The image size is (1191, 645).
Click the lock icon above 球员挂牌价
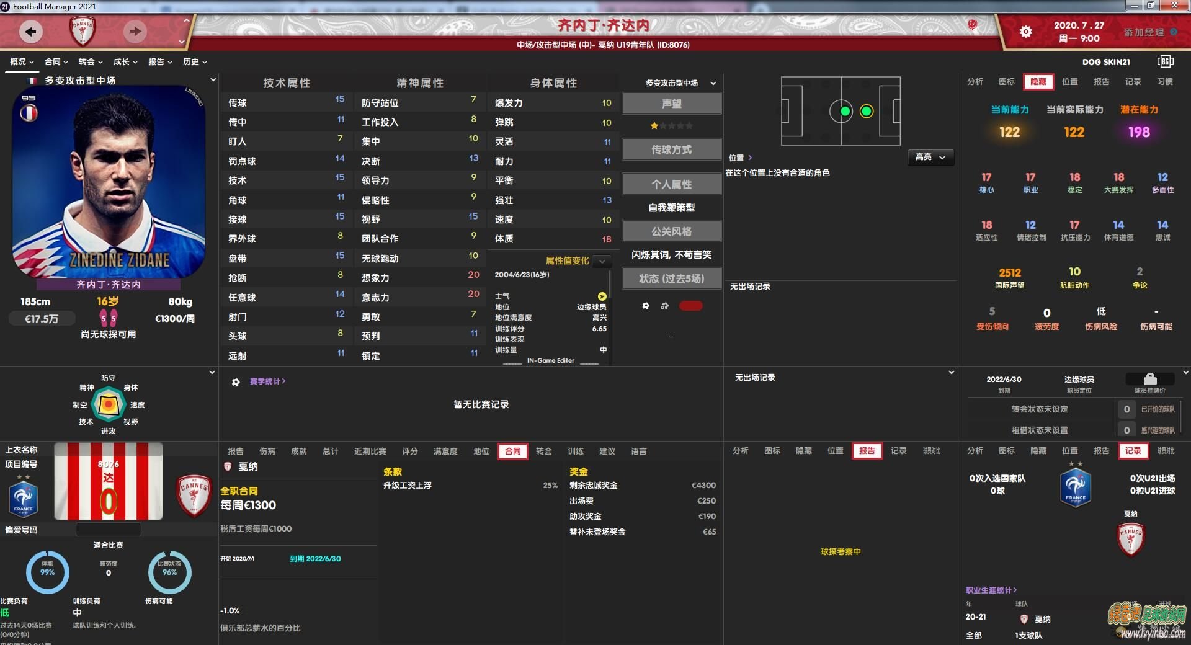tap(1150, 379)
